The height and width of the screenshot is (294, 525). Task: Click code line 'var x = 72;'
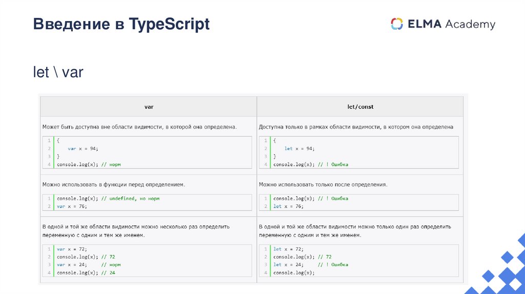point(72,249)
